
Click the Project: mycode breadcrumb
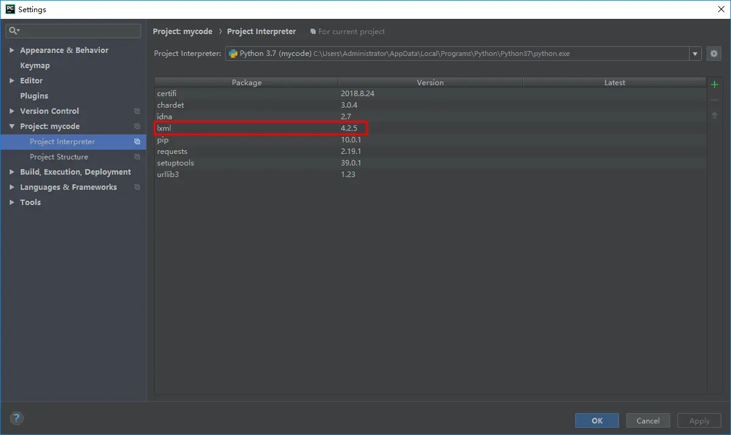(183, 32)
